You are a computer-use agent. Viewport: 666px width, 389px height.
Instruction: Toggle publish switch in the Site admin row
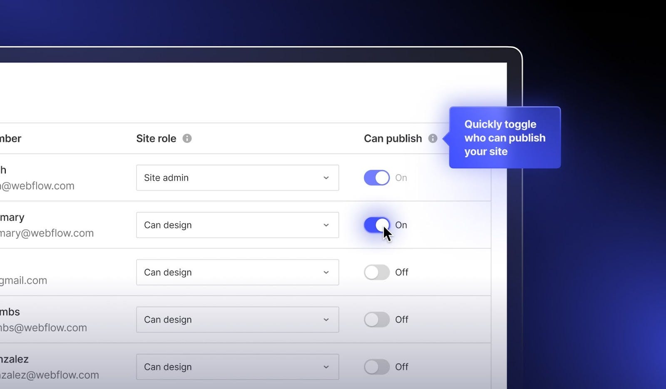click(377, 178)
